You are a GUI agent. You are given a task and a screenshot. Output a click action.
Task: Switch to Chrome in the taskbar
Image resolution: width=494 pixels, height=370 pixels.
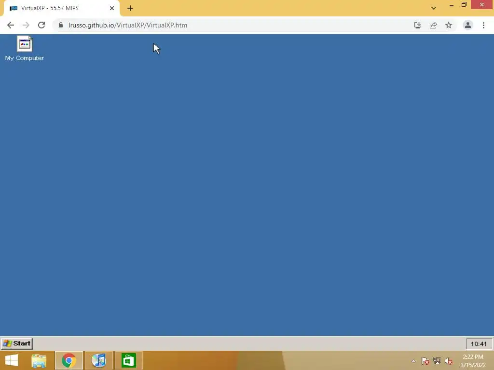point(69,360)
